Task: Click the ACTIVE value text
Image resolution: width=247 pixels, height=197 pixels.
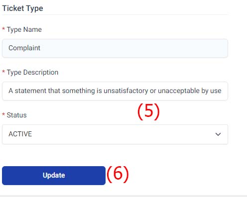Action: (x=20, y=134)
